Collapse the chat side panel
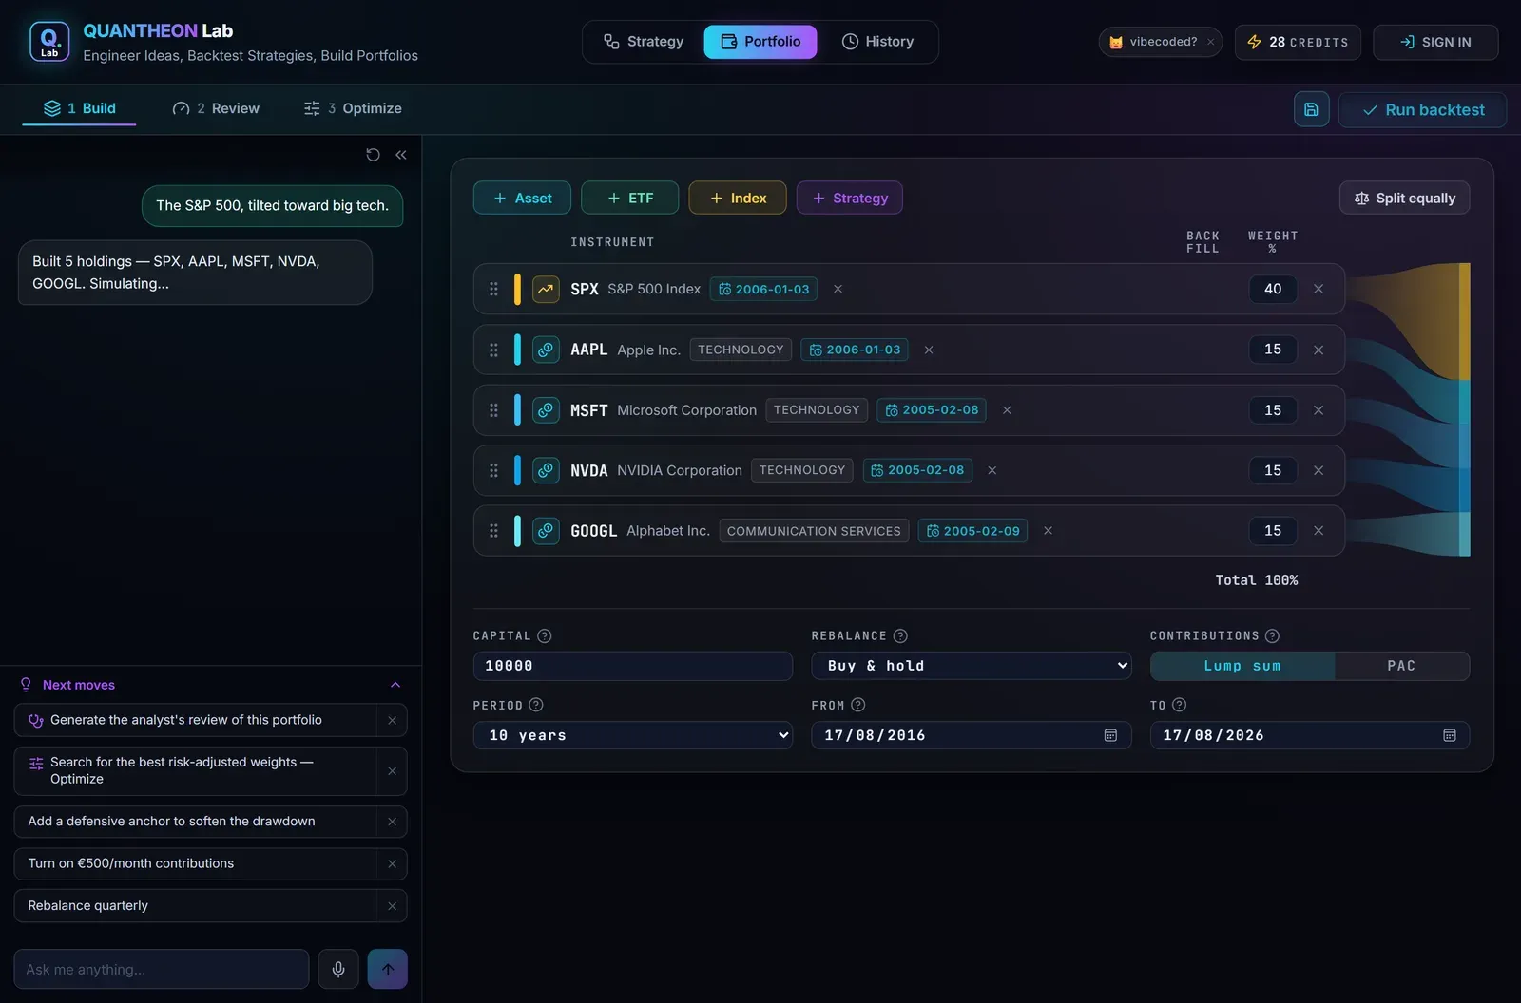1521x1003 pixels. [401, 155]
